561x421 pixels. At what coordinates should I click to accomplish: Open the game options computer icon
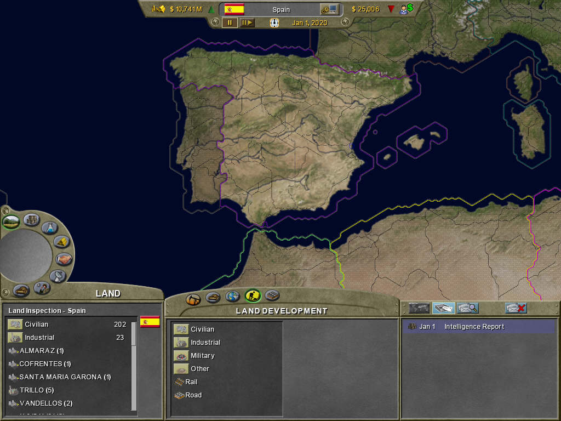330,9
